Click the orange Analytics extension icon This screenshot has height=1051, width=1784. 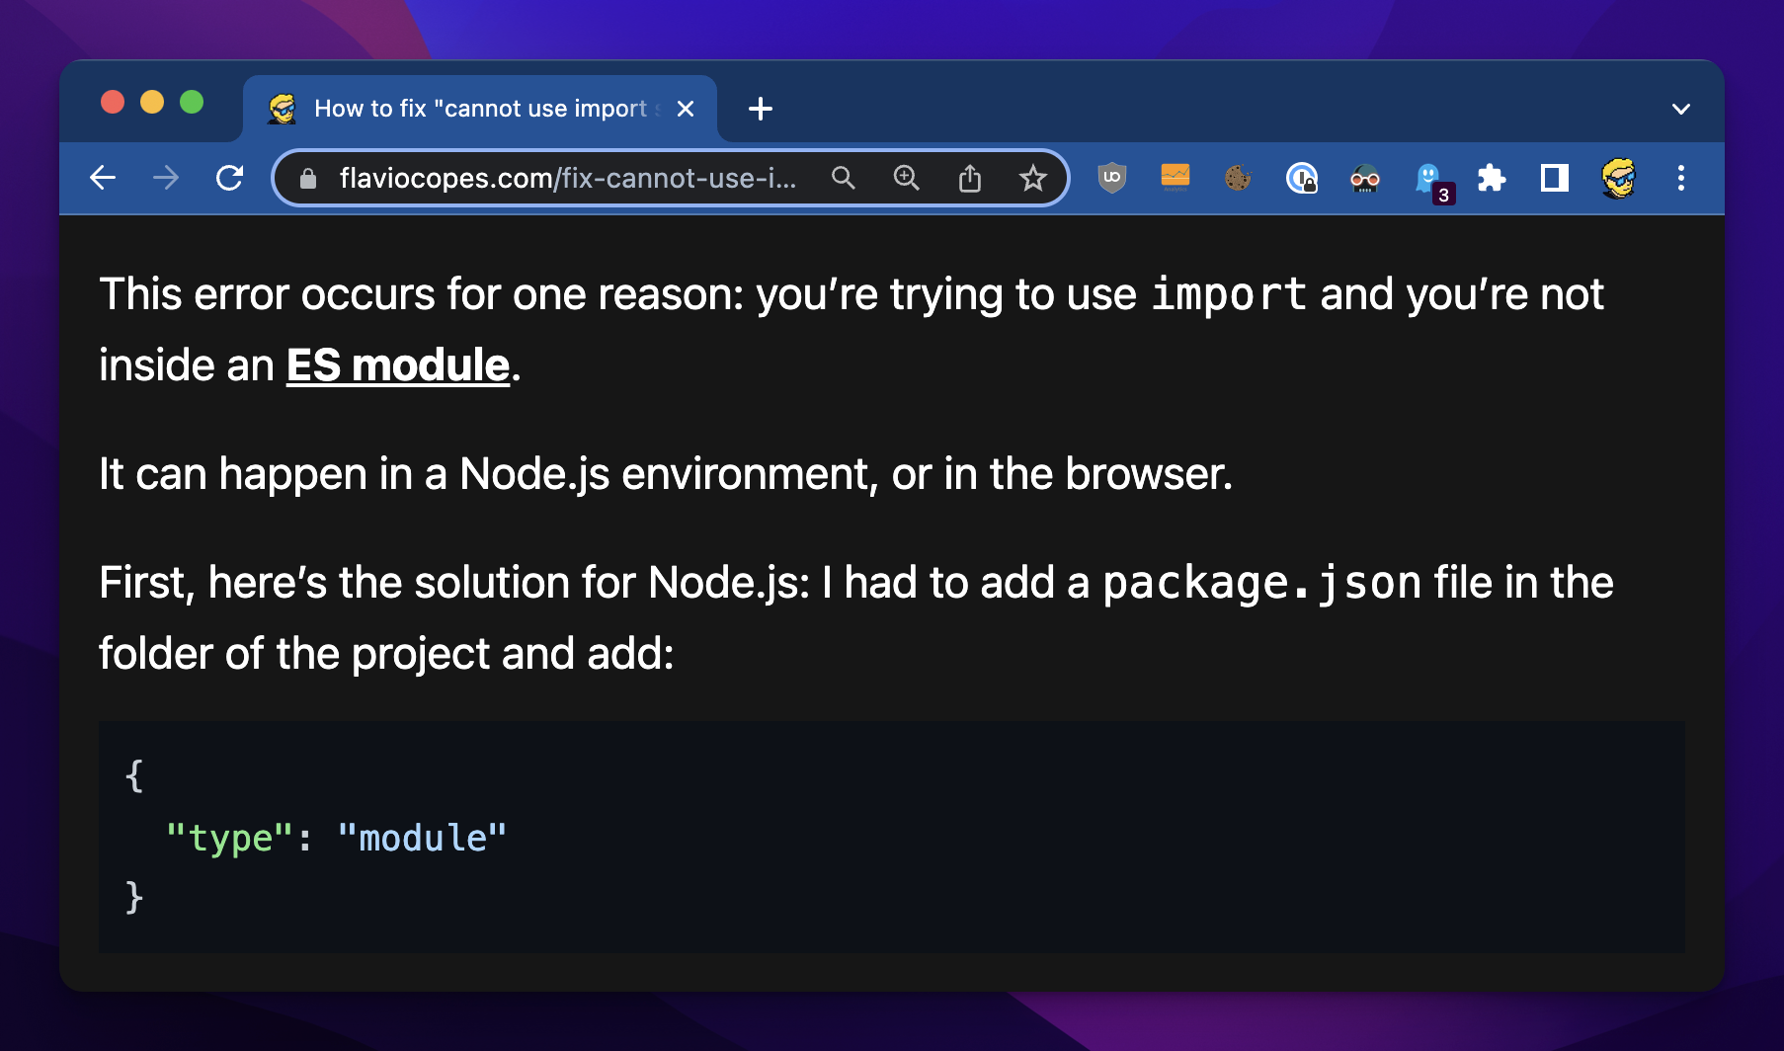1175,178
